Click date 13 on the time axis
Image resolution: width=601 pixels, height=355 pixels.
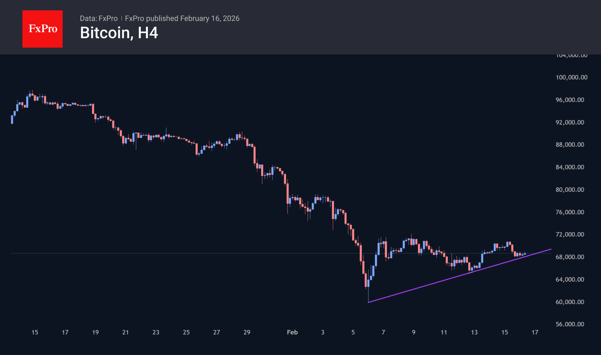pyautogui.click(x=474, y=332)
